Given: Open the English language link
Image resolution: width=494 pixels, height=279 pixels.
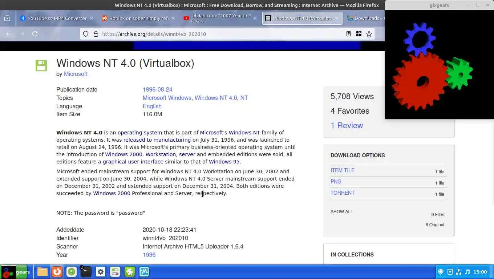Looking at the screenshot, I should 152,106.
